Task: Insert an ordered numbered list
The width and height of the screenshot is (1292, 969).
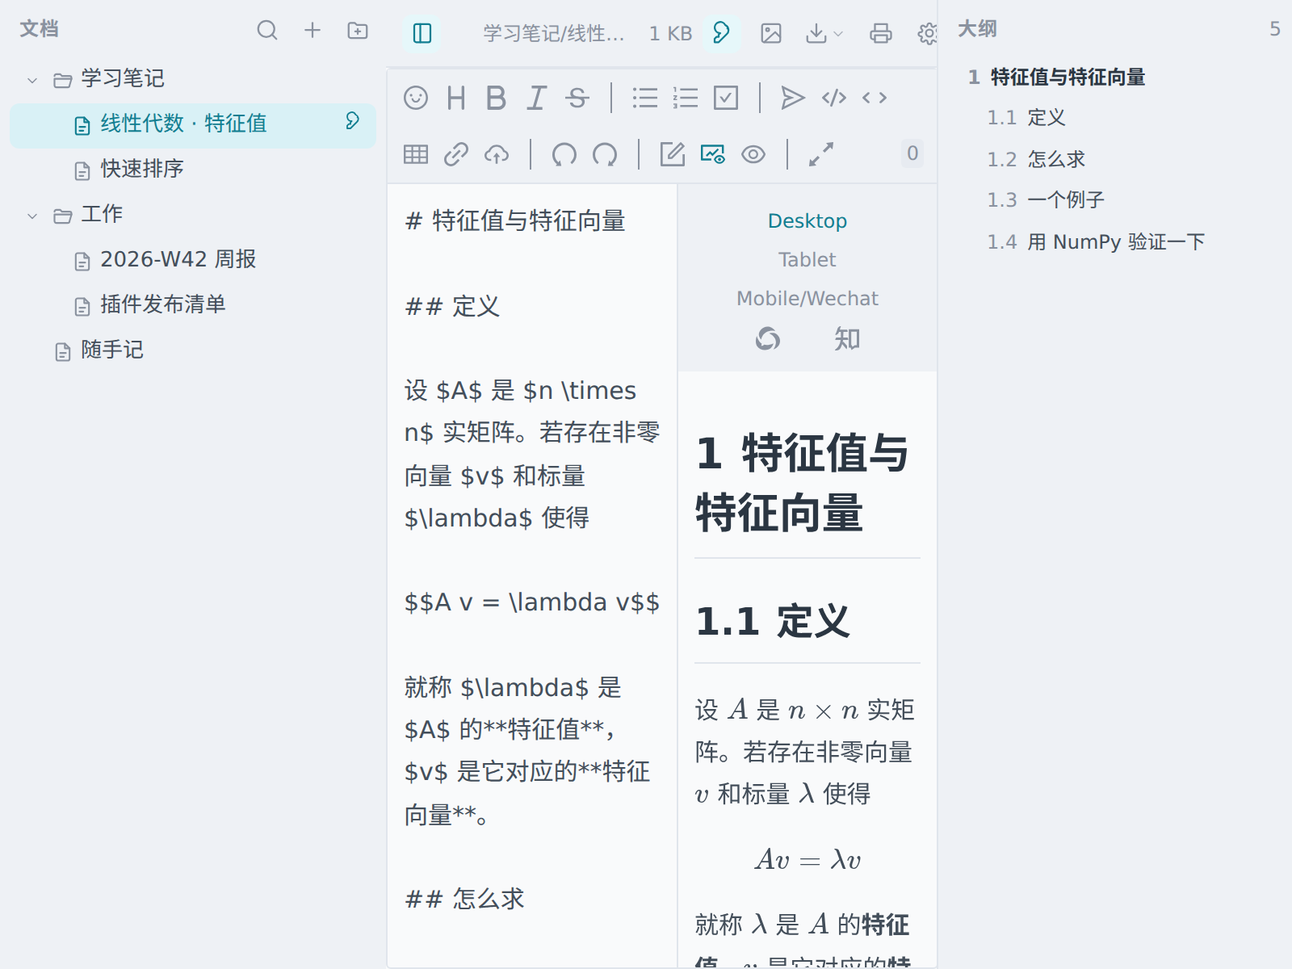Action: coord(686,98)
